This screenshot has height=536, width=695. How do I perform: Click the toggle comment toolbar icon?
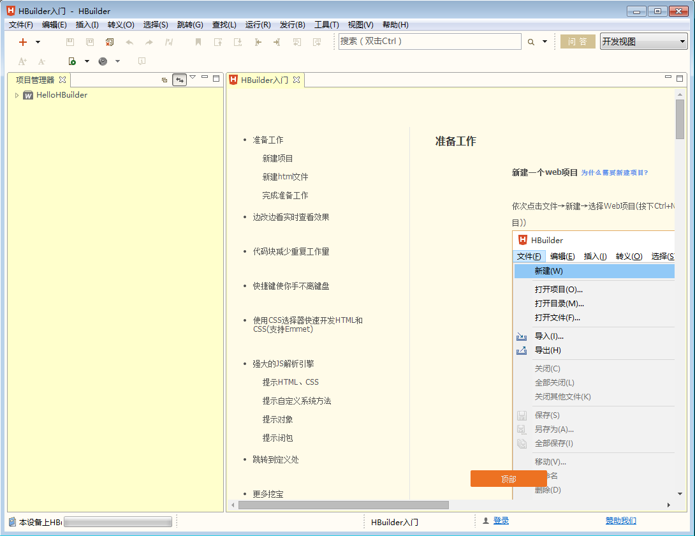[169, 42]
